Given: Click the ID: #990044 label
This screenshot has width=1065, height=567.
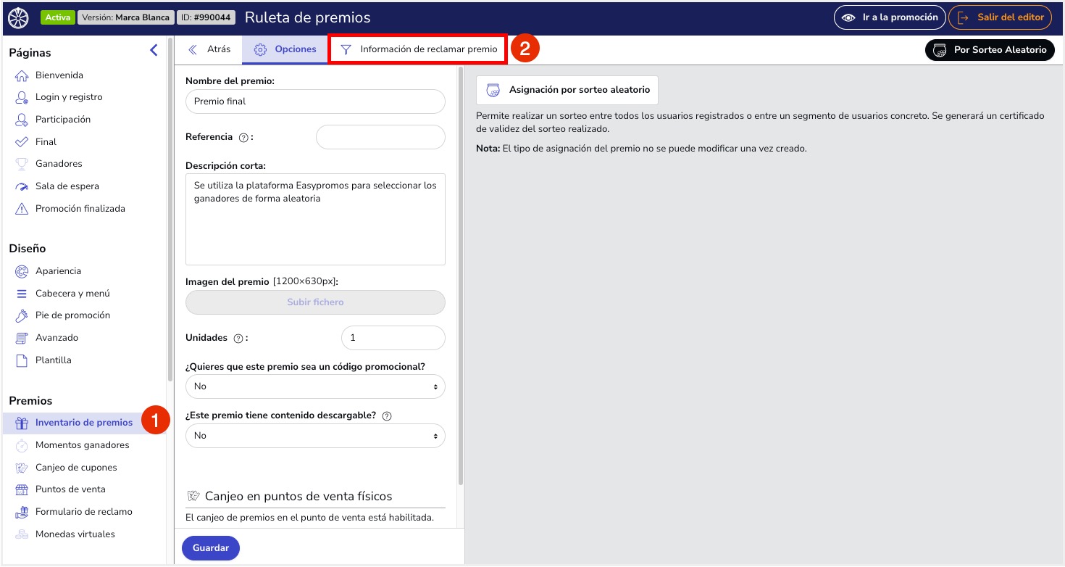Looking at the screenshot, I should [x=206, y=17].
